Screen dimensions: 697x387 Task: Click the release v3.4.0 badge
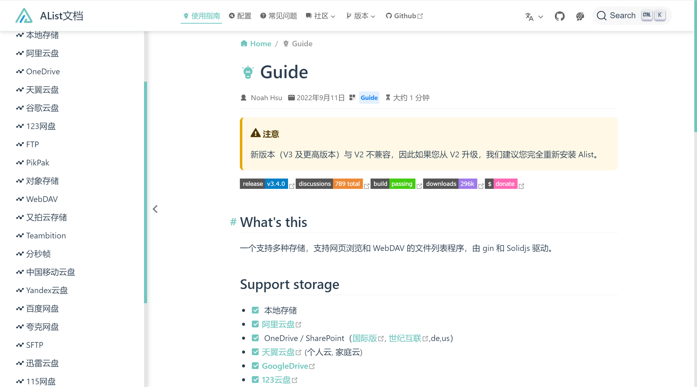pos(264,184)
